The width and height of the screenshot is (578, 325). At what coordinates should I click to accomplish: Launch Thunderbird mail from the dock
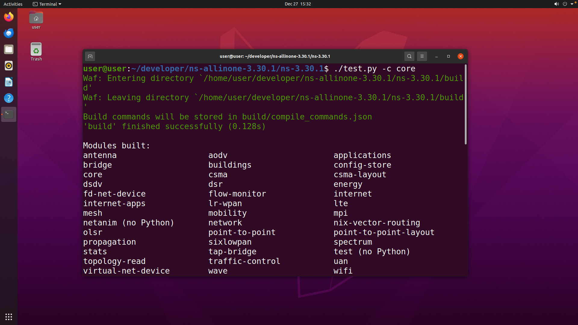9,33
